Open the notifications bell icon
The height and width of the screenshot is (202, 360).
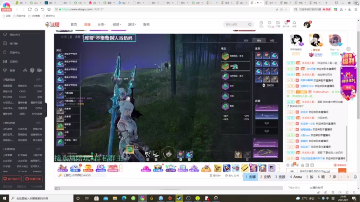pos(294,24)
